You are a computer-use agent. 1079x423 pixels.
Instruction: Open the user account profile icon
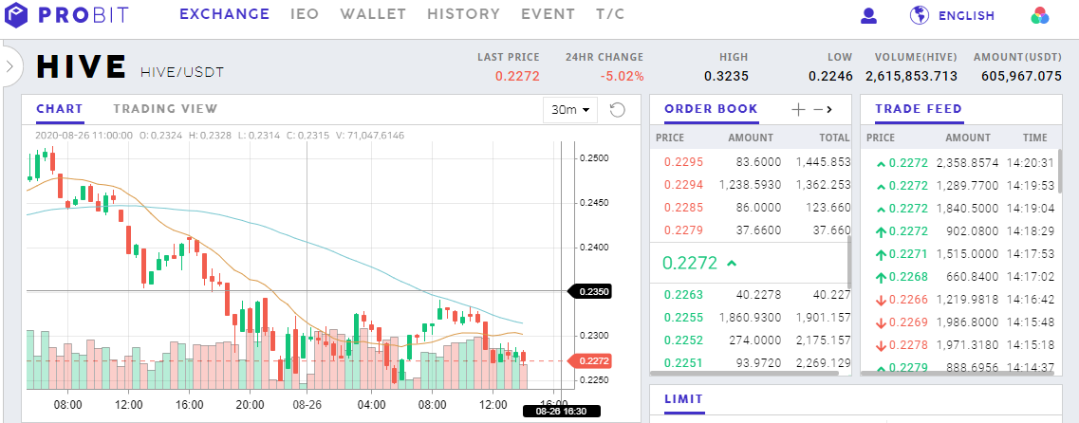coord(869,15)
